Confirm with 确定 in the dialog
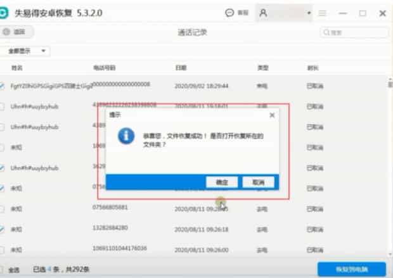Viewport: 393px width, 278px height. [222, 182]
